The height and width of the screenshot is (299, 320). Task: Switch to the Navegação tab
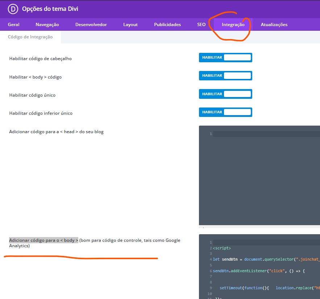(47, 25)
